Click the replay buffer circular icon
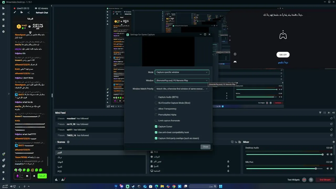This screenshot has width=336, height=189. pos(311,180)
